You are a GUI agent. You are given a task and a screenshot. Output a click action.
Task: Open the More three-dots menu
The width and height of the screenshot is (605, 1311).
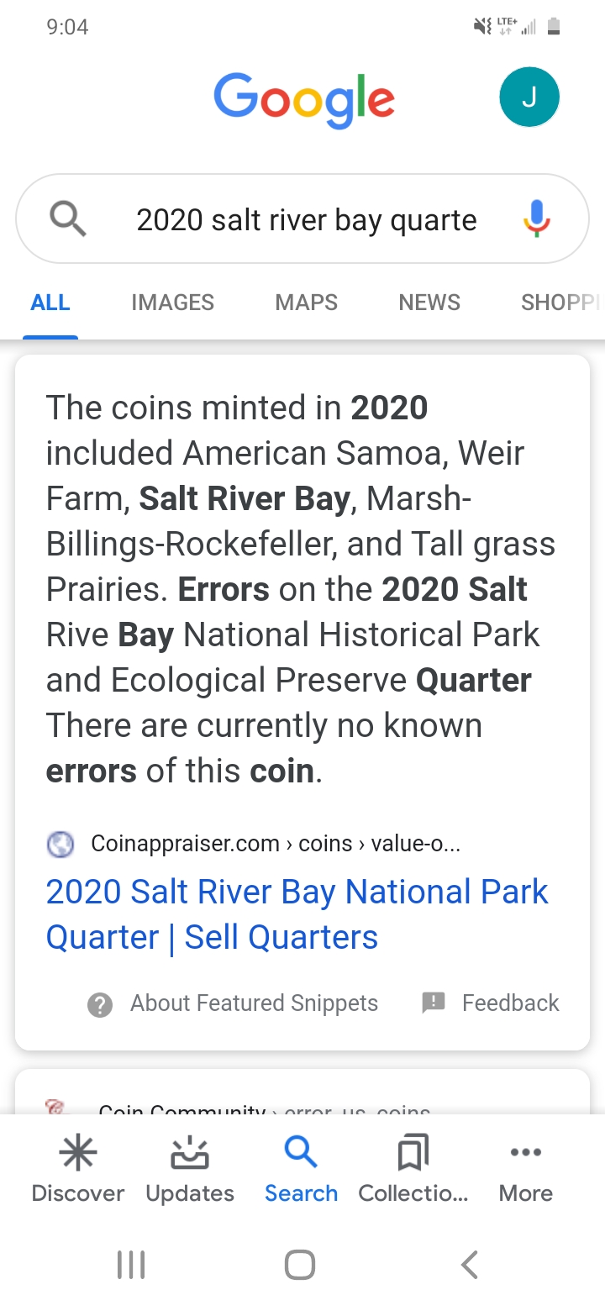click(x=526, y=1153)
